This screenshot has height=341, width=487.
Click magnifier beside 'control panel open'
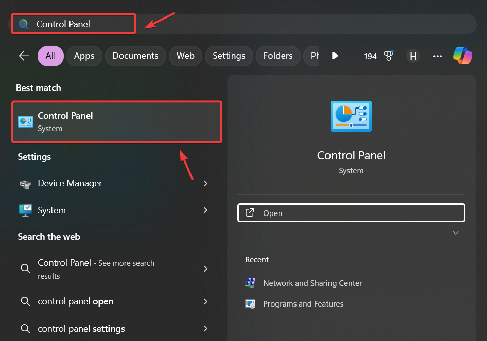tap(25, 301)
